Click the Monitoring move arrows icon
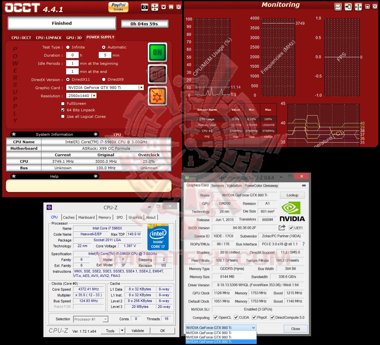Screen dimensions: 380x345 pos(358,7)
